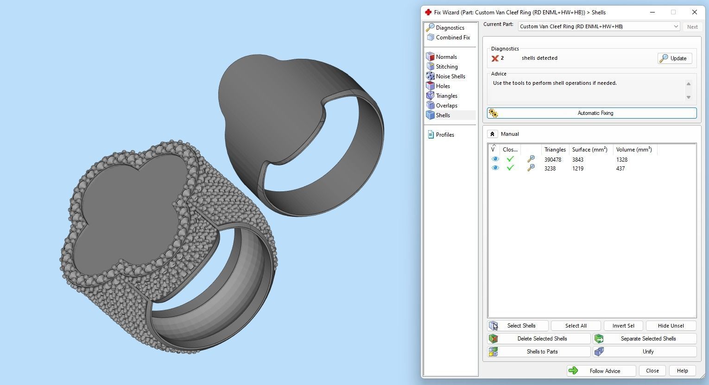Click the Diagnostics magnifier icon
The width and height of the screenshot is (709, 385).
(430, 28)
